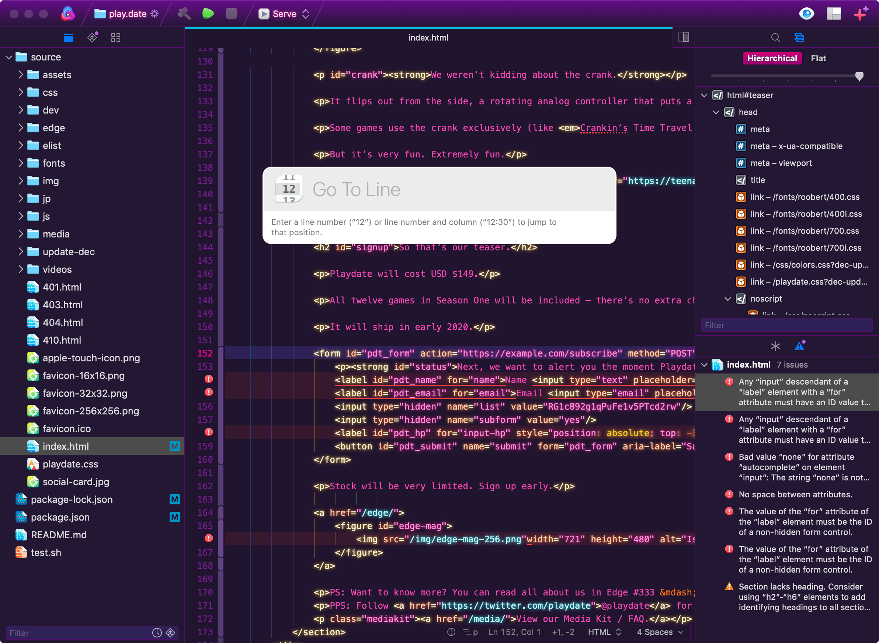This screenshot has height=643, width=879.
Task: Toggle the layout panels icon
Action: (x=834, y=14)
